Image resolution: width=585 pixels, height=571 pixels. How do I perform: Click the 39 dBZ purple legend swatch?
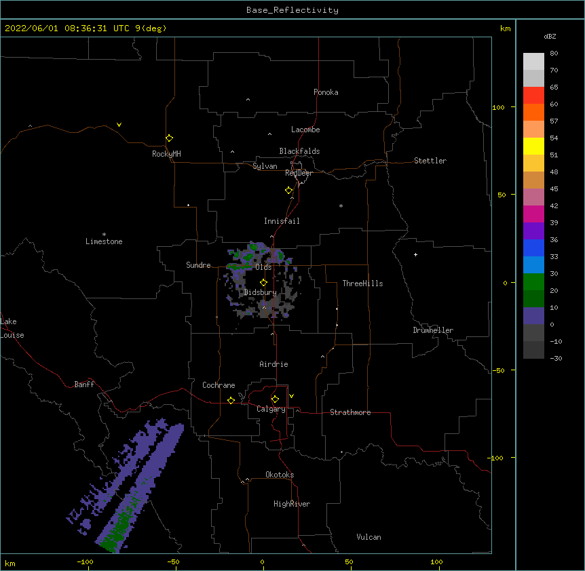click(533, 231)
